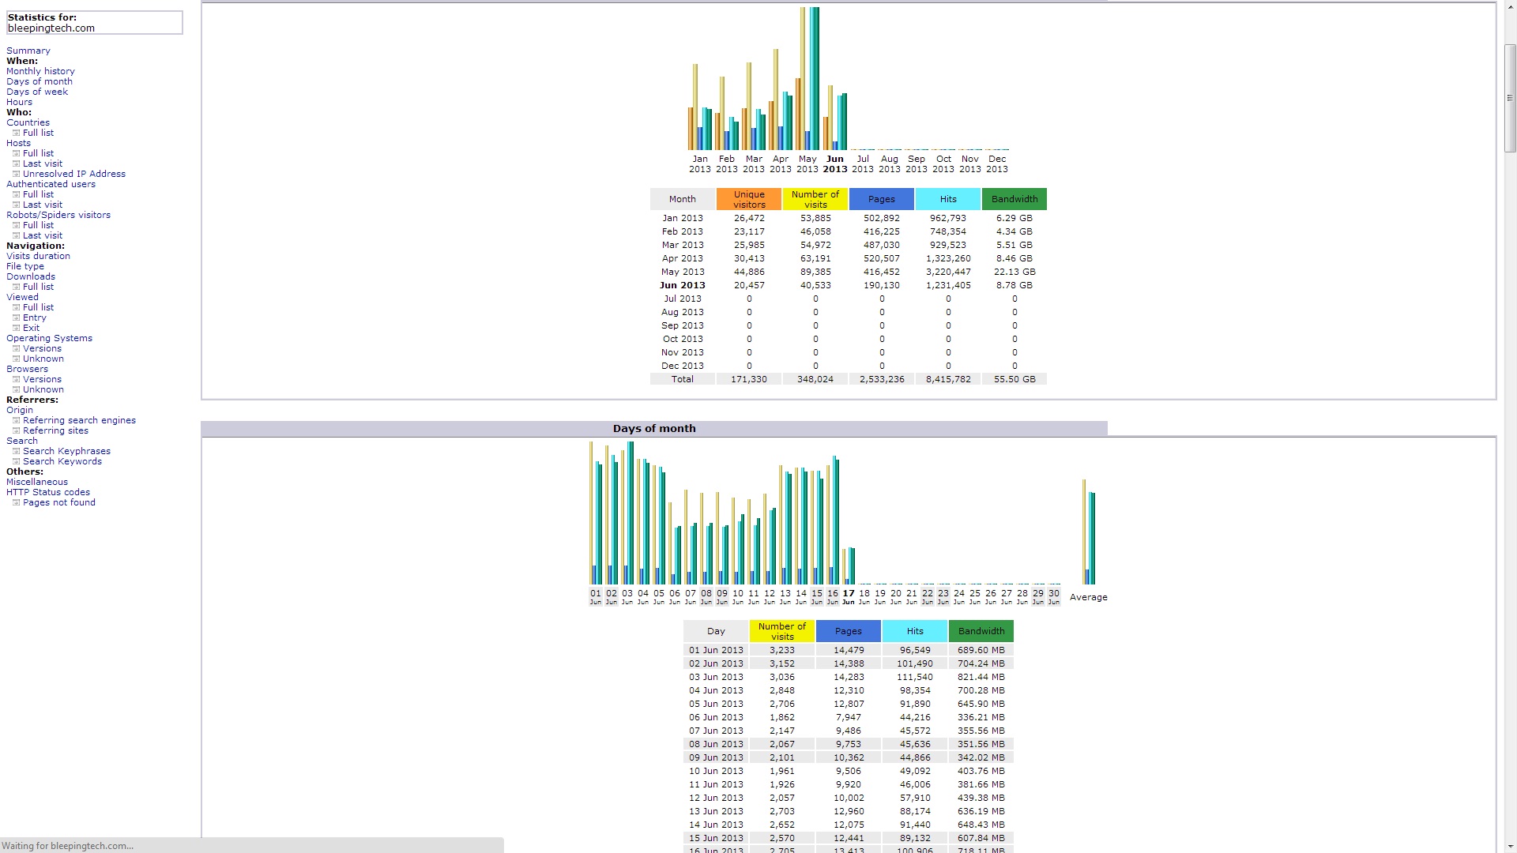
Task: Open the Visits duration report
Action: coord(38,256)
